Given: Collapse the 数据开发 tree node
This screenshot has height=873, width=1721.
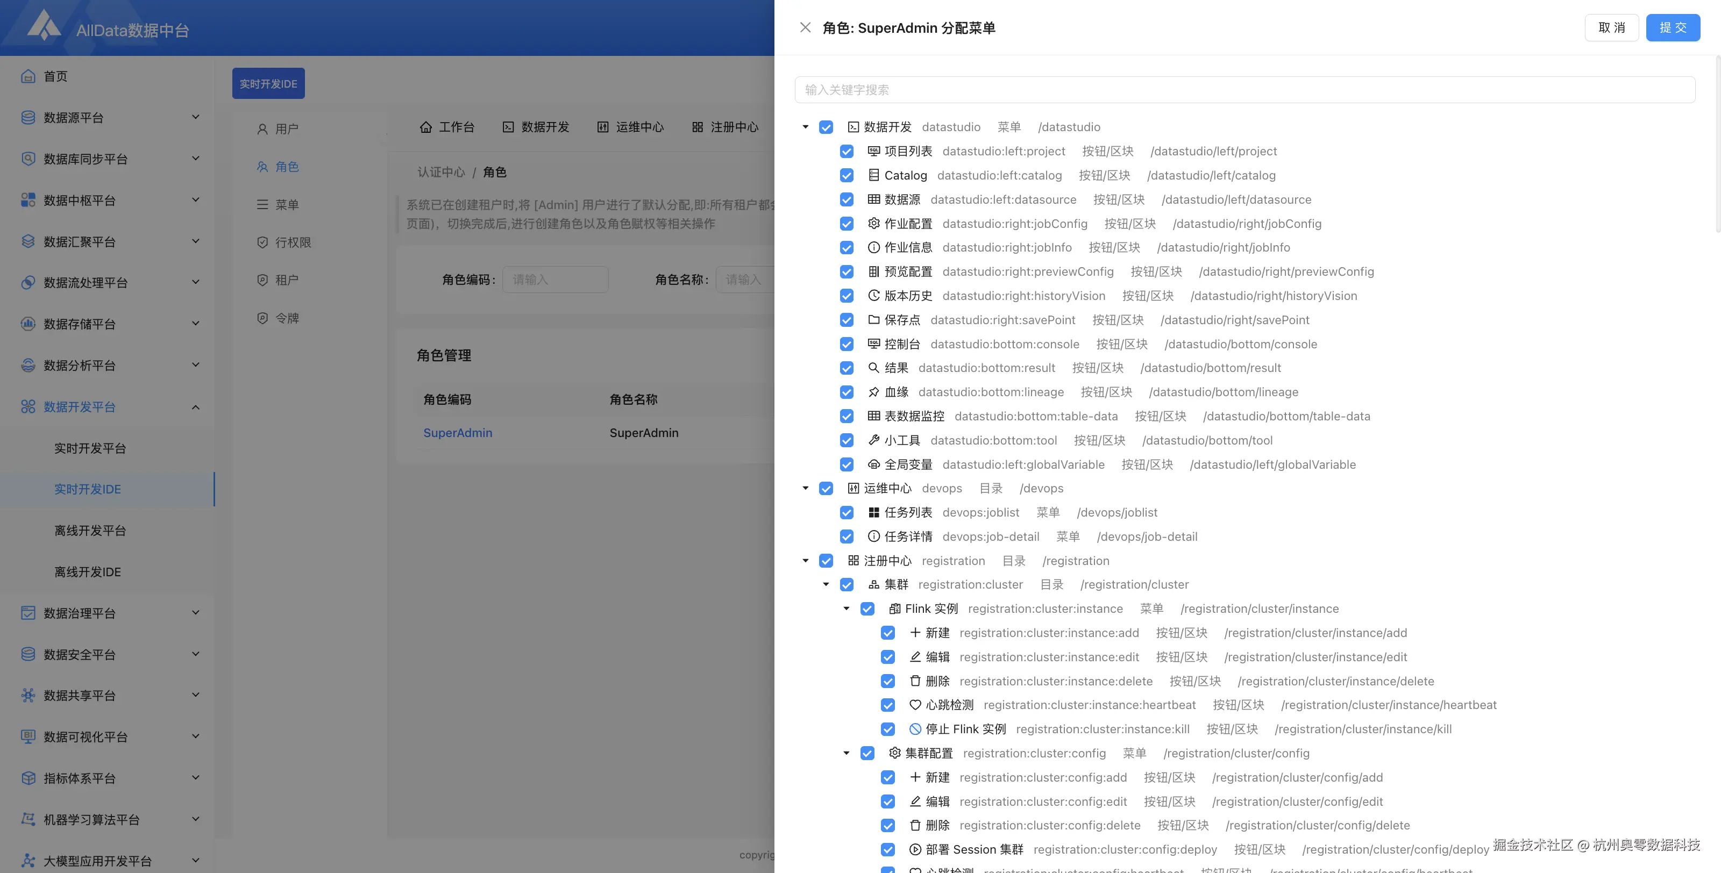Looking at the screenshot, I should coord(805,127).
